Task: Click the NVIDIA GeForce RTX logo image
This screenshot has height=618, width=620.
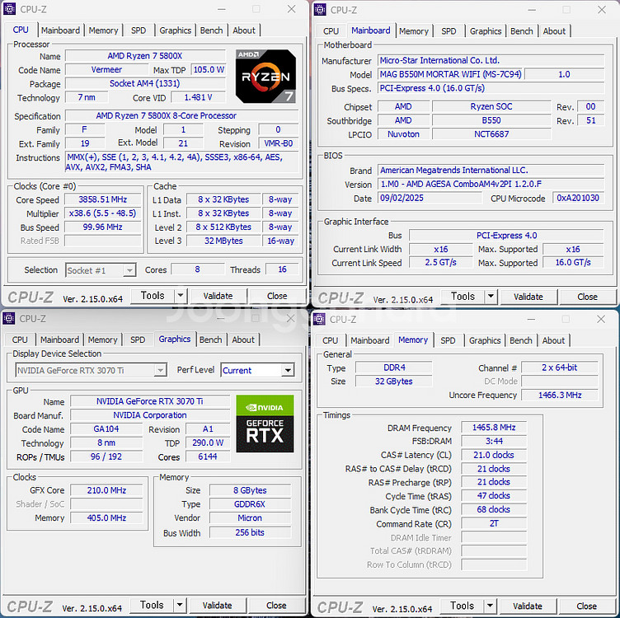Action: click(x=265, y=424)
